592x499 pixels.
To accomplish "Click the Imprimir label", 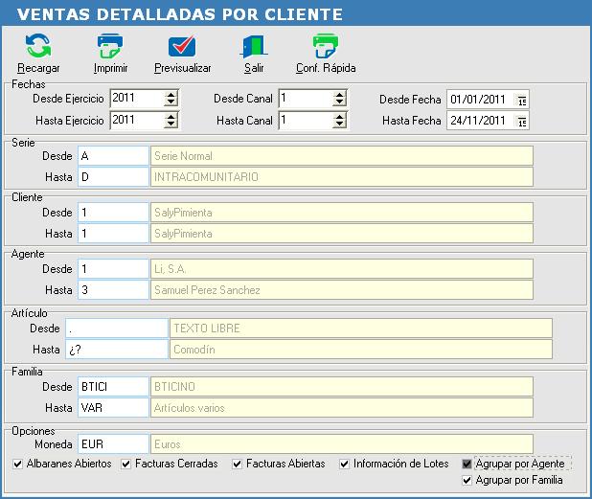I will click(x=110, y=68).
